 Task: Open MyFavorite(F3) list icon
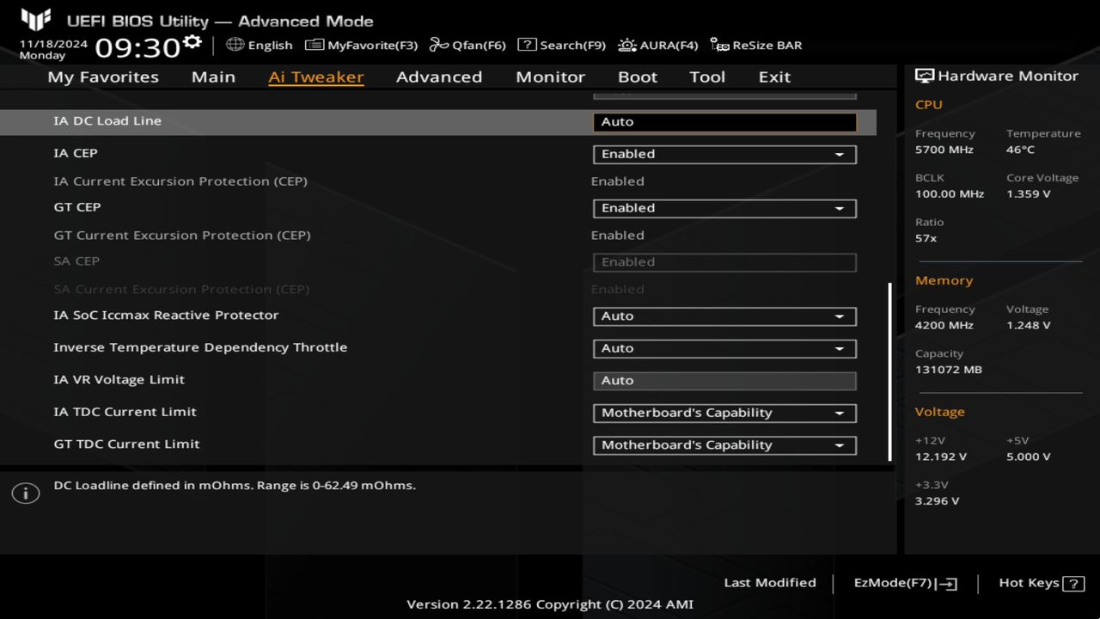click(315, 45)
